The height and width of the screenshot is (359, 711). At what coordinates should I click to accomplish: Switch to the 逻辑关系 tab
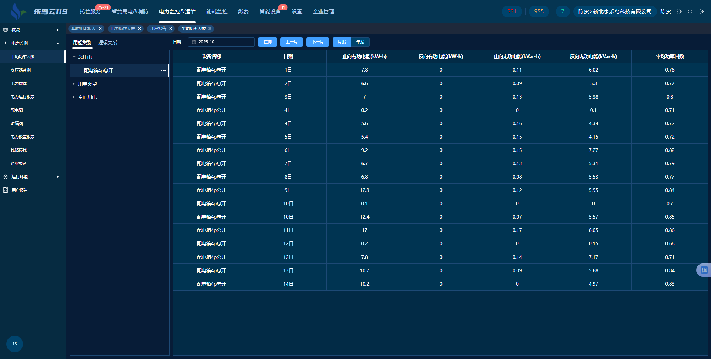pyautogui.click(x=107, y=43)
